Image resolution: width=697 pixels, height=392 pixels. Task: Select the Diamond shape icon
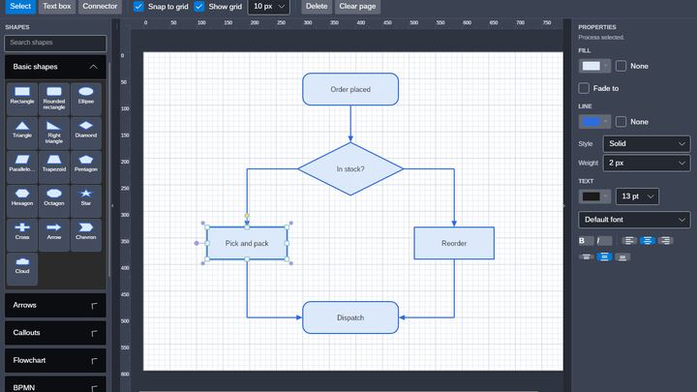[x=86, y=132]
